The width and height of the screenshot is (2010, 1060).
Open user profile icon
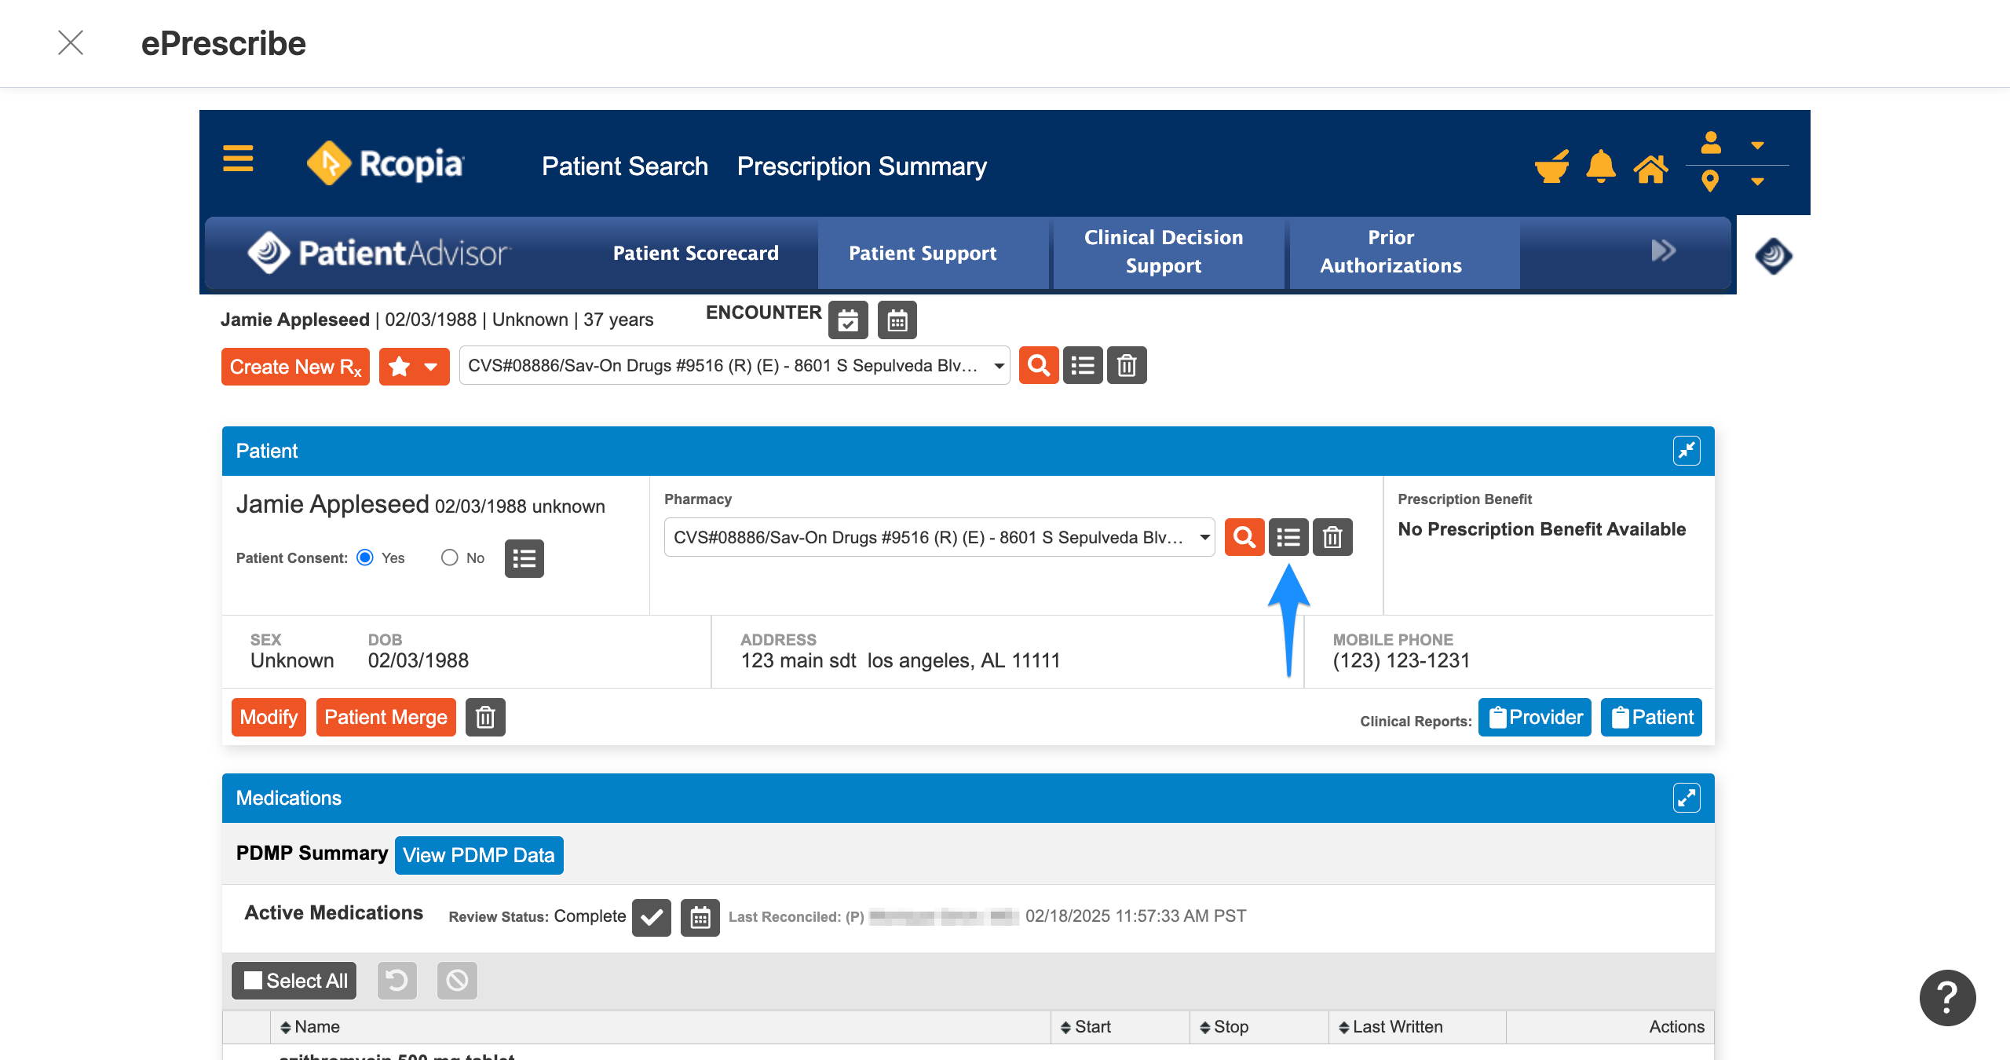coord(1711,143)
